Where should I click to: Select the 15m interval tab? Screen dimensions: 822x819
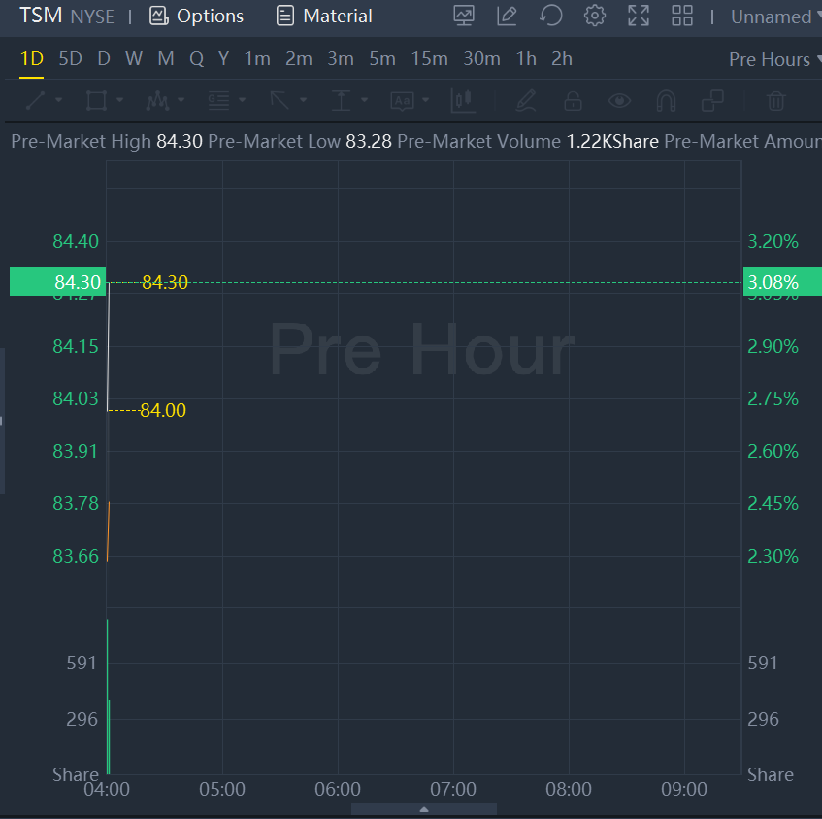click(429, 59)
